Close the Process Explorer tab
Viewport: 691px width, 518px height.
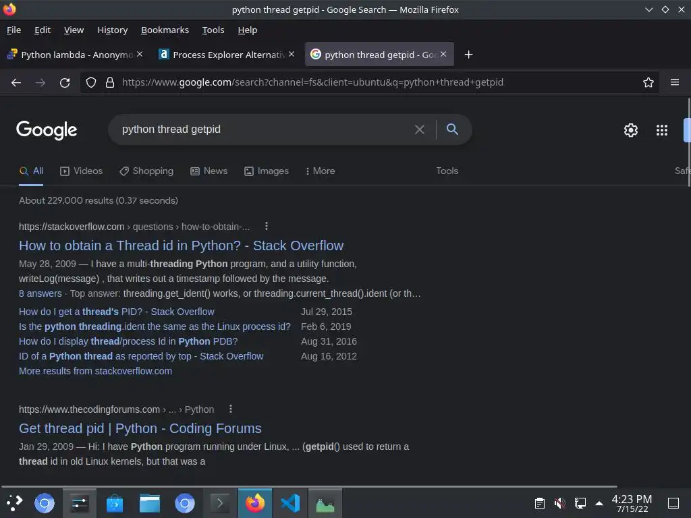click(x=292, y=54)
